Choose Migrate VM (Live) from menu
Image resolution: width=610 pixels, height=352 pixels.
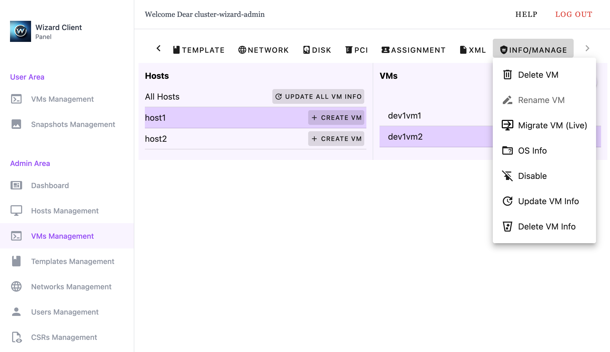pos(552,125)
